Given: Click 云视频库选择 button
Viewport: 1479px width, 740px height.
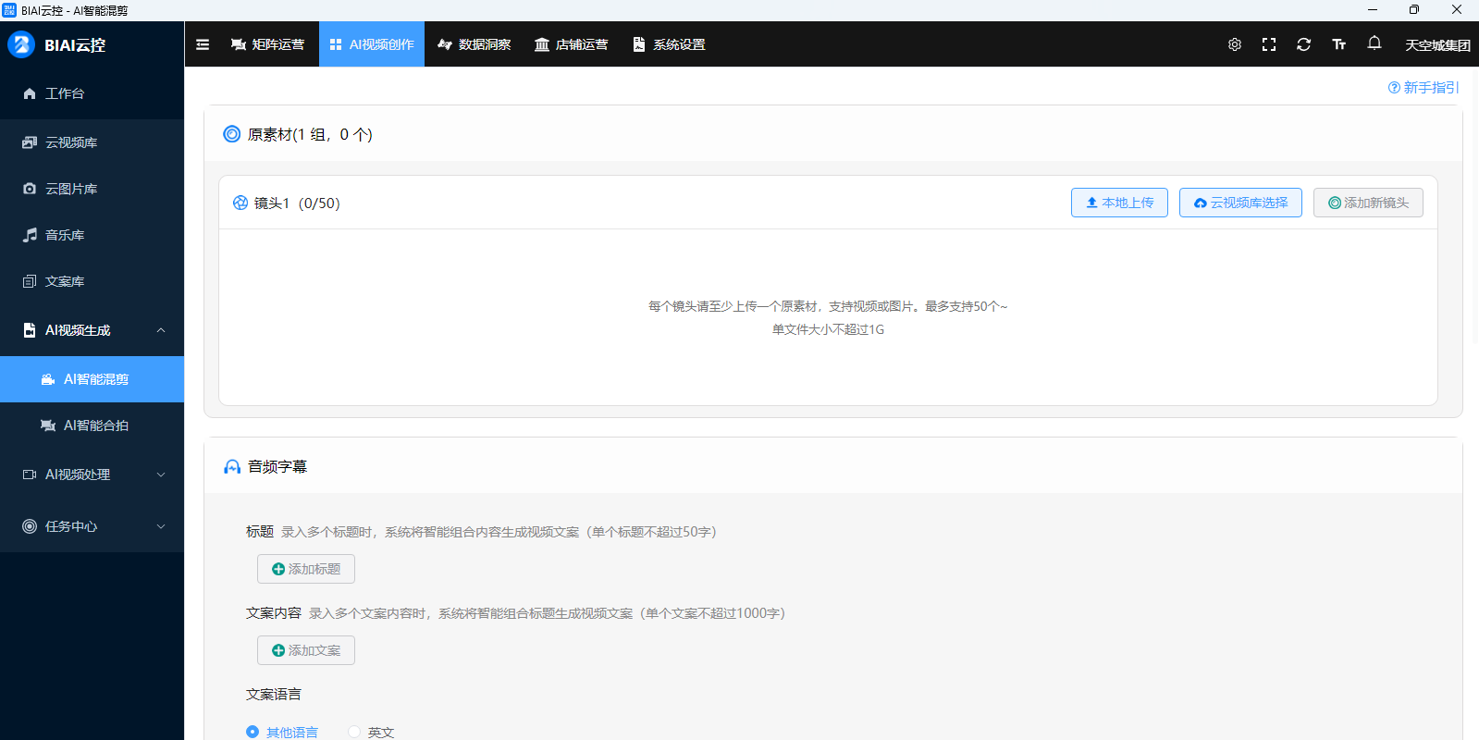Looking at the screenshot, I should (1240, 203).
